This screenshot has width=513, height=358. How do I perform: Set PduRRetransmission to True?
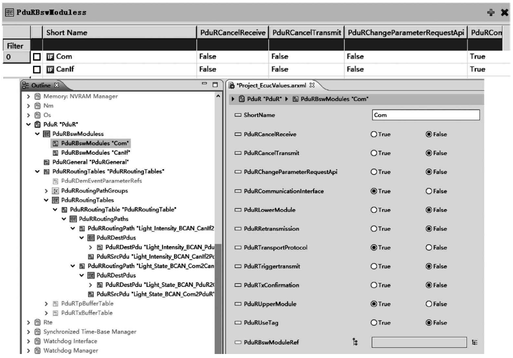coord(373,229)
